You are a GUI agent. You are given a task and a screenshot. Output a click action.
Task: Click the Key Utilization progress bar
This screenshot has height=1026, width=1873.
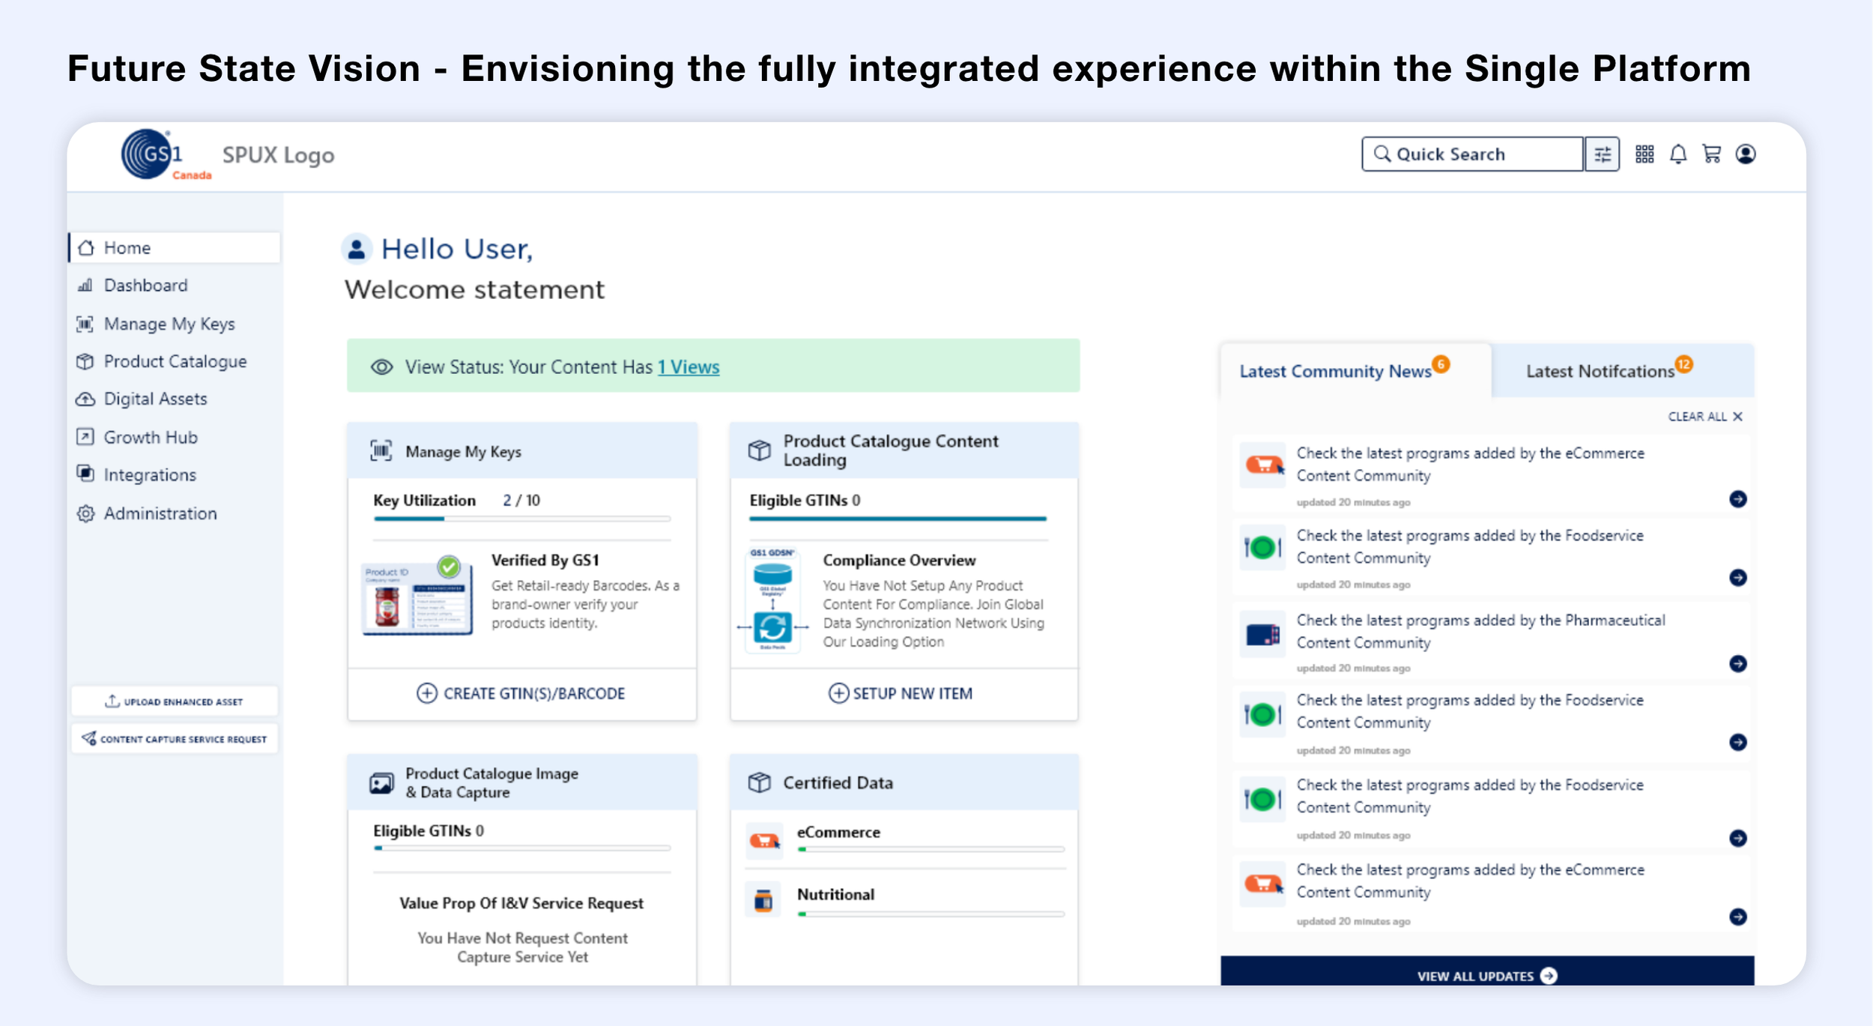[x=521, y=519]
